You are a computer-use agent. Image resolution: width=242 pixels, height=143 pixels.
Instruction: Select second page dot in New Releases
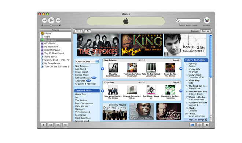click(141, 60)
